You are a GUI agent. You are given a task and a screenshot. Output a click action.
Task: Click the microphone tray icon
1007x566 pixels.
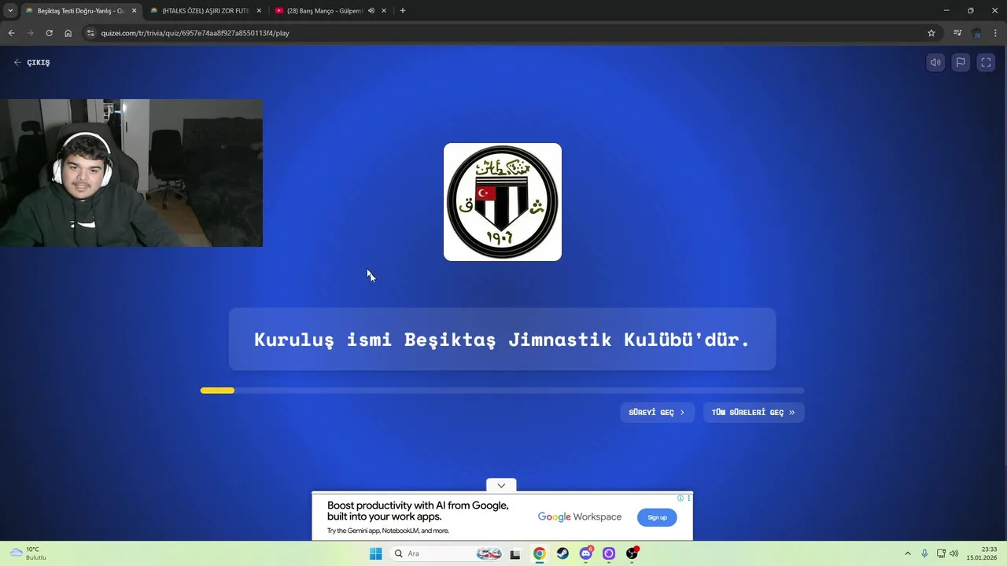(x=924, y=553)
